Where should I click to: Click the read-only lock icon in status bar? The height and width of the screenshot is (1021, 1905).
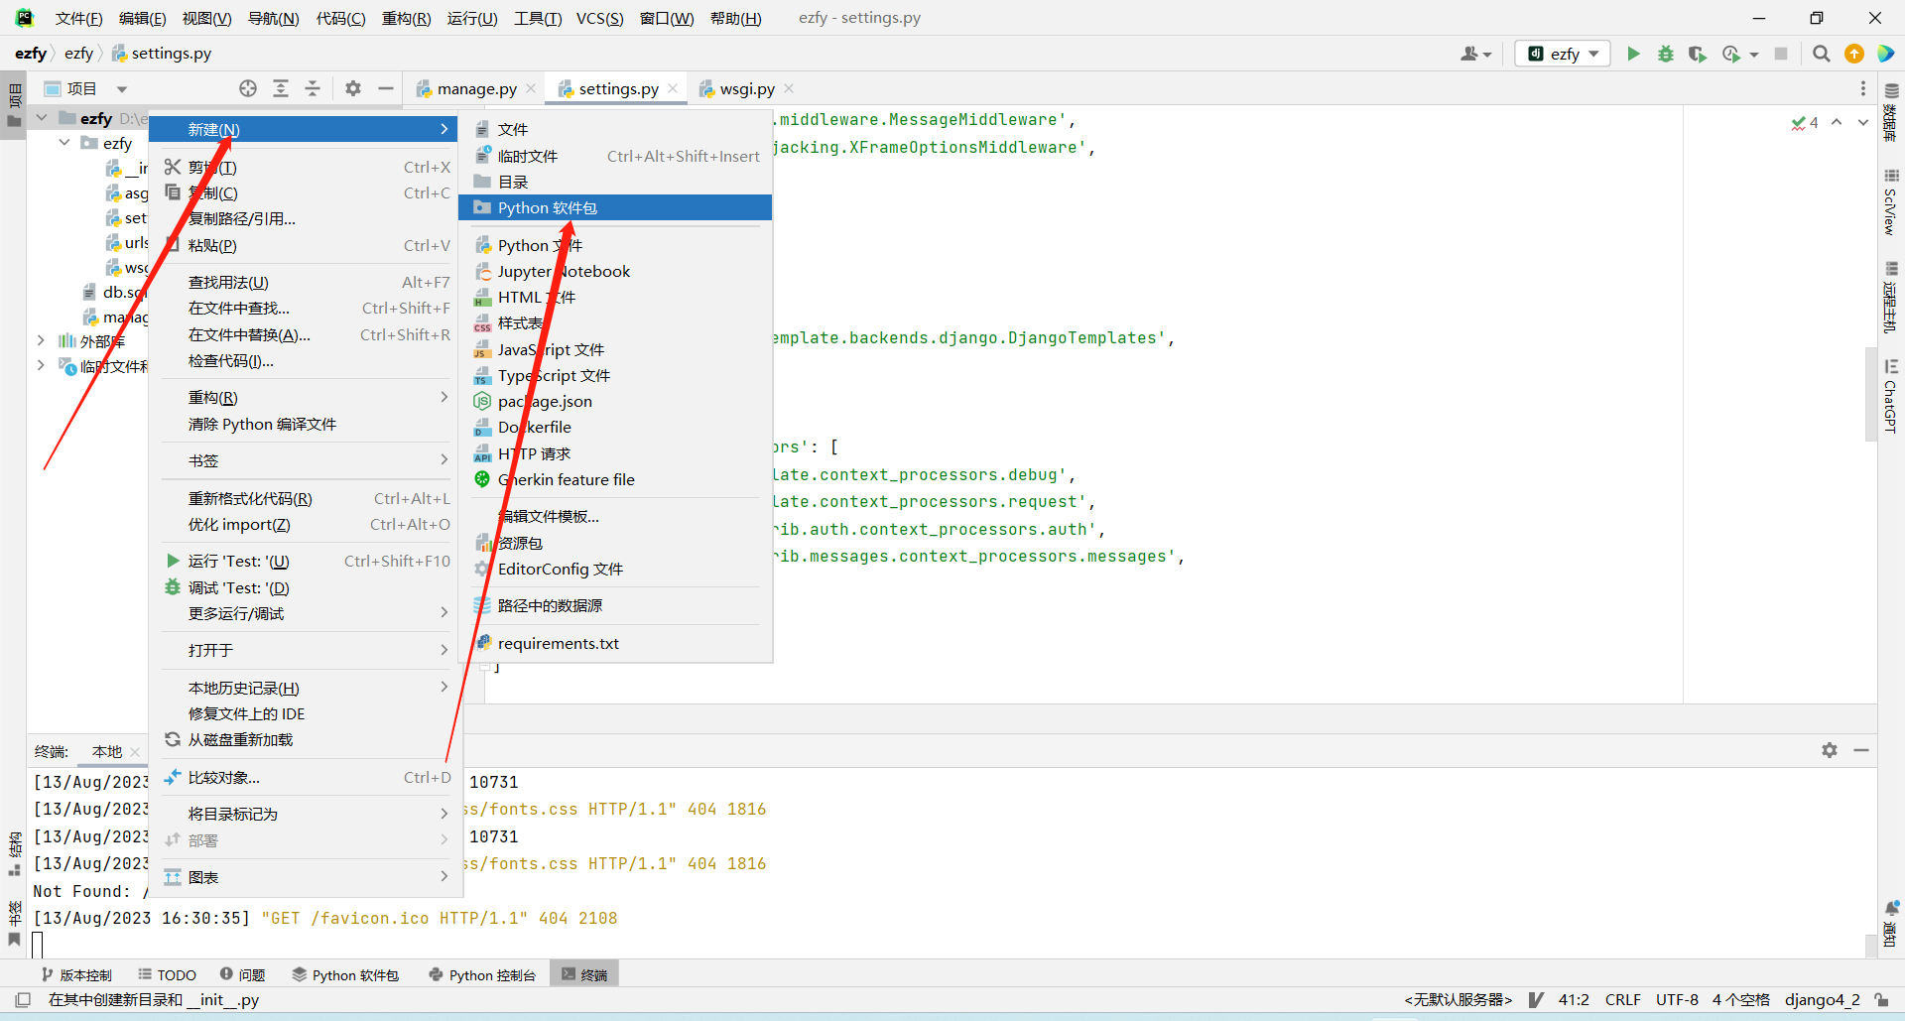1881,1000
